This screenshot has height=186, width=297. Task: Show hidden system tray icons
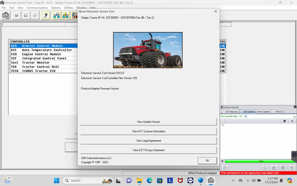(x=233, y=180)
